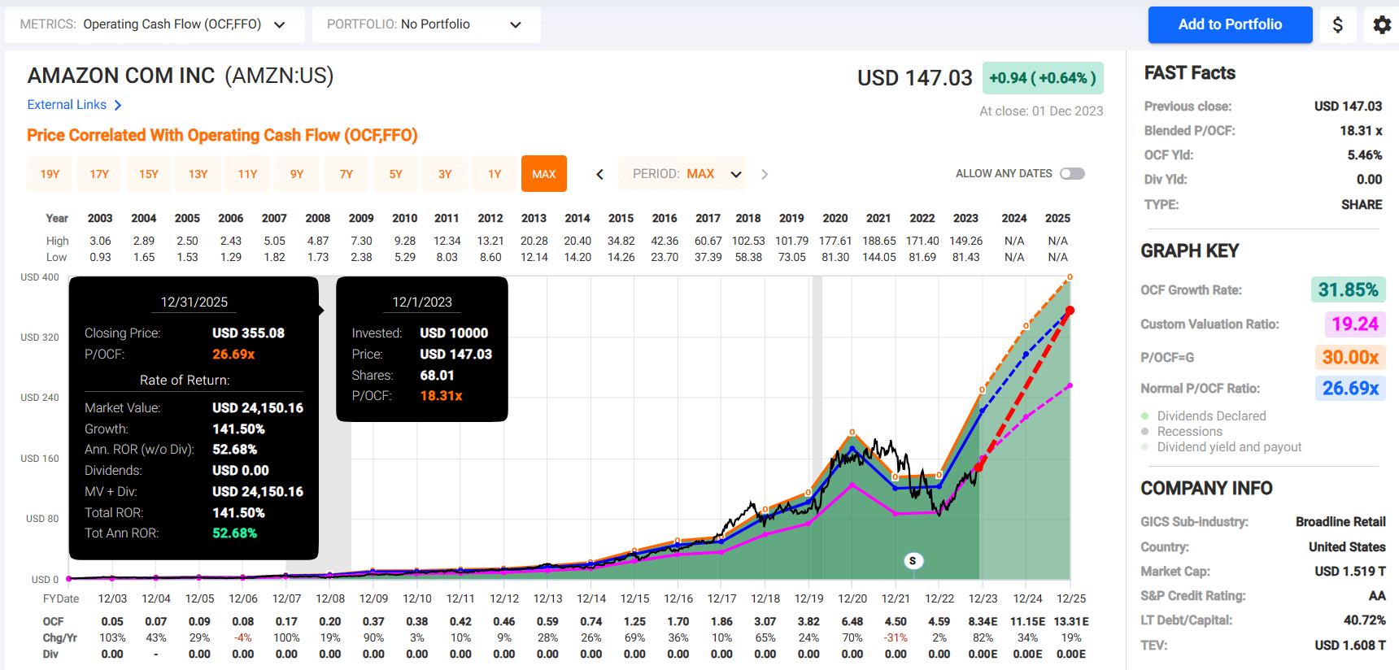Open the Metrics Operating Cash Flow dropdown
This screenshot has width=1399, height=670.
pos(155,24)
